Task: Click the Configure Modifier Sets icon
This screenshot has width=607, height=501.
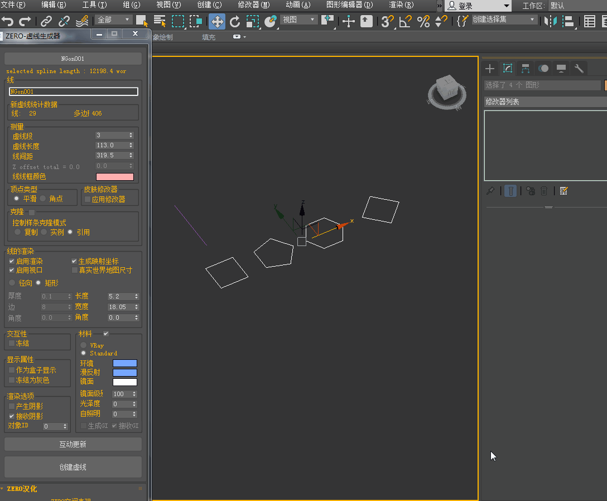Action: click(563, 191)
